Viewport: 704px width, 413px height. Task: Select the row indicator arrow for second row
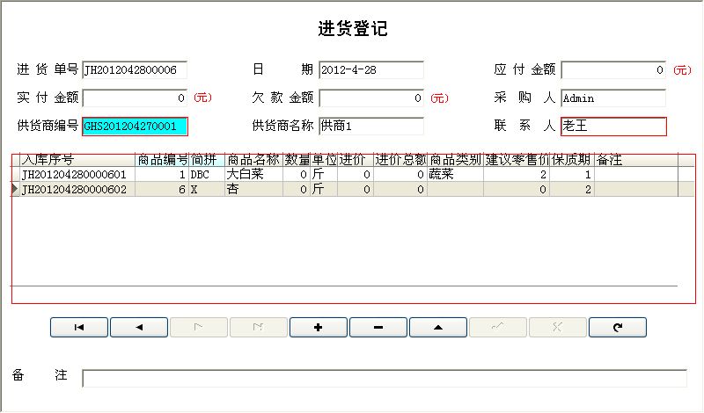coord(15,189)
